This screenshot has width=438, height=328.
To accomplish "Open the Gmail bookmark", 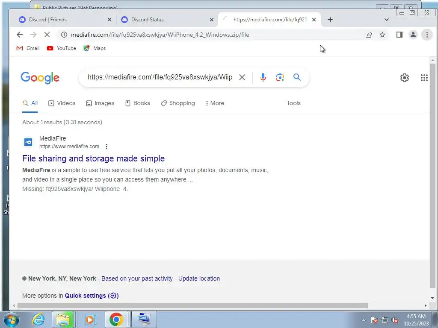I will click(28, 48).
